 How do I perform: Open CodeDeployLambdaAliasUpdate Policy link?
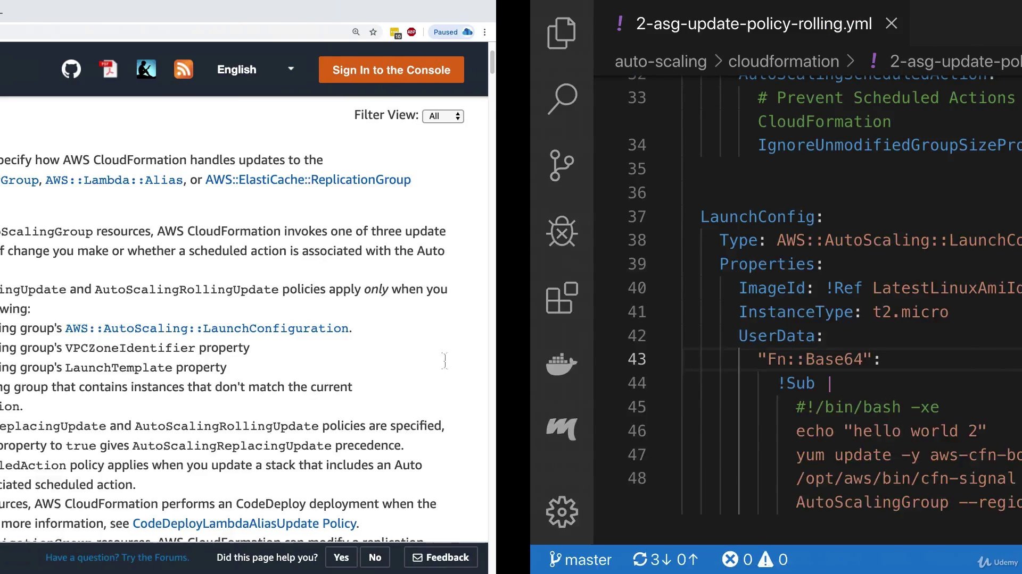tap(244, 524)
